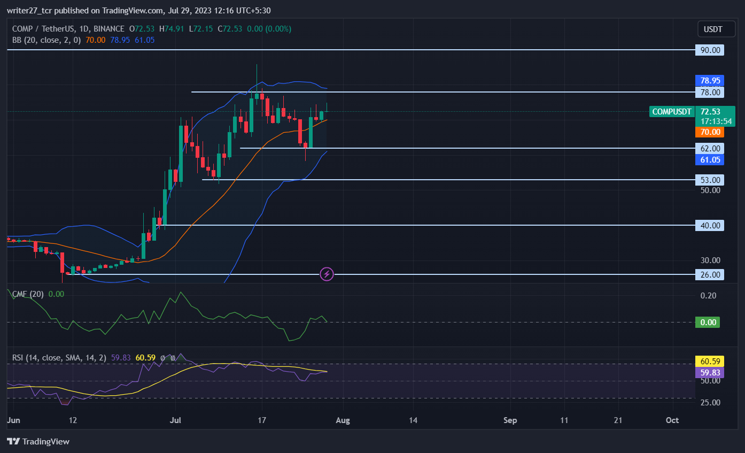Select the 62.00 horizontal line label
This screenshot has width=745, height=453.
coord(710,149)
